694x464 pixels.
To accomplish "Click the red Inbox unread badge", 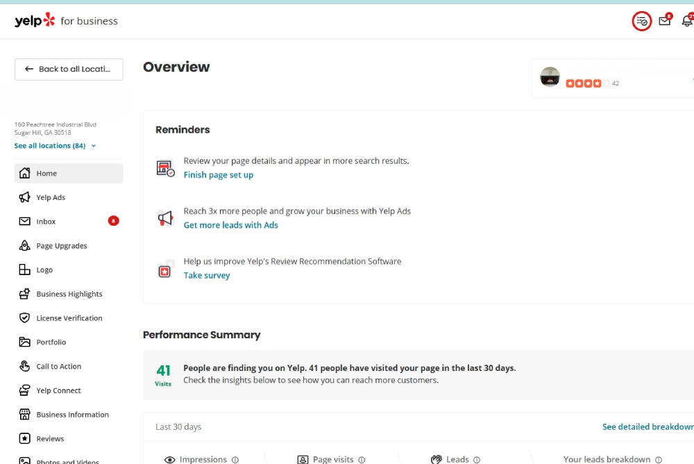I will coord(113,221).
